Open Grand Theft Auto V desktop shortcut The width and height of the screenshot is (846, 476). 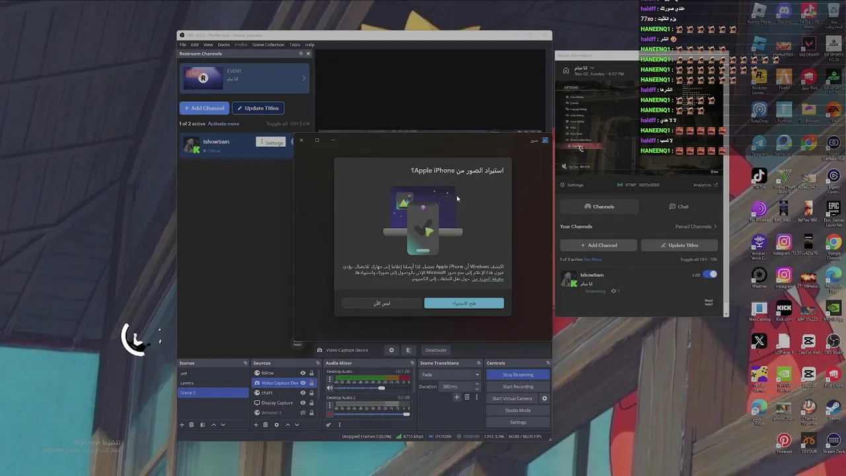pos(784,179)
